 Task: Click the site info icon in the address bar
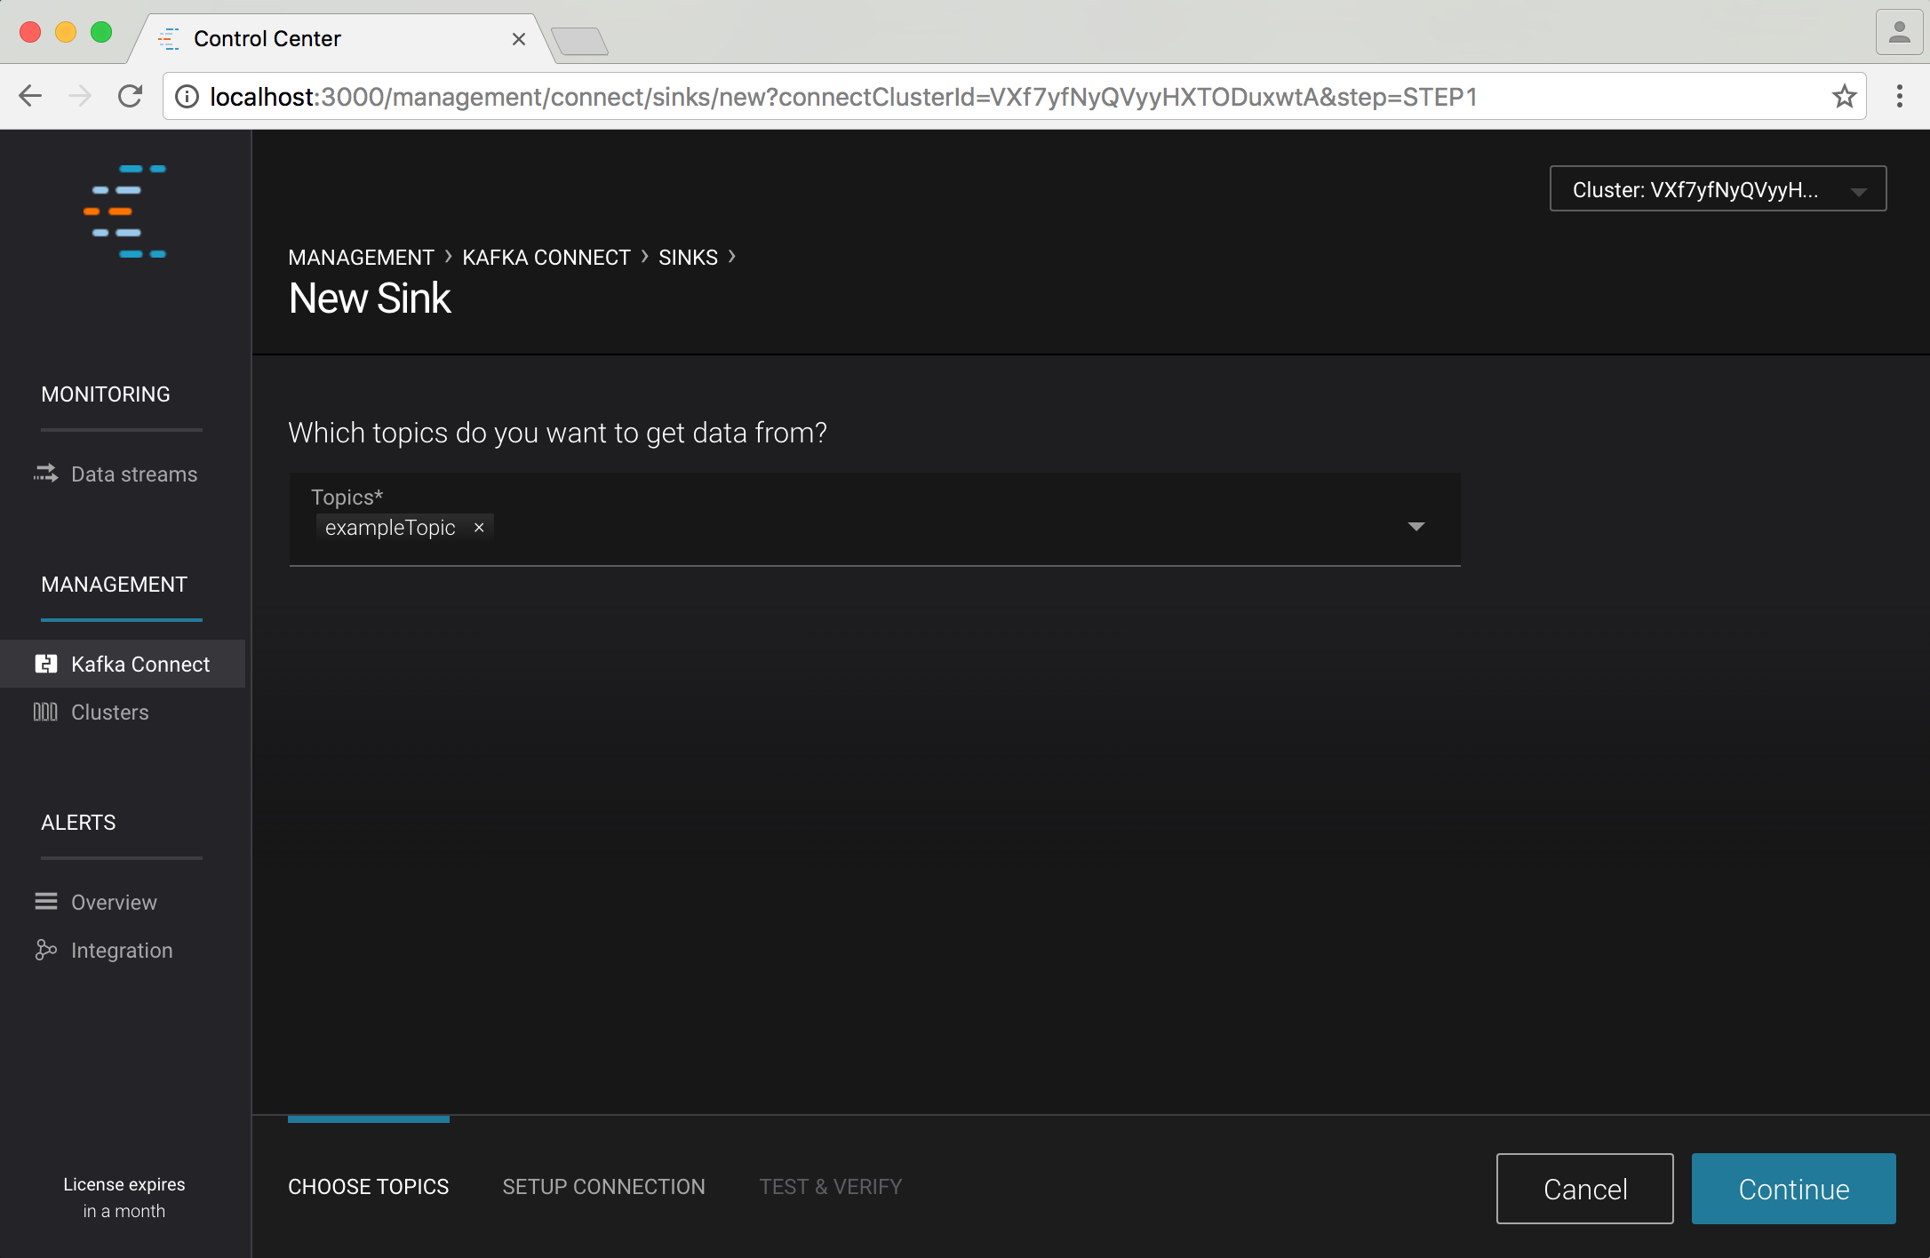coord(187,96)
